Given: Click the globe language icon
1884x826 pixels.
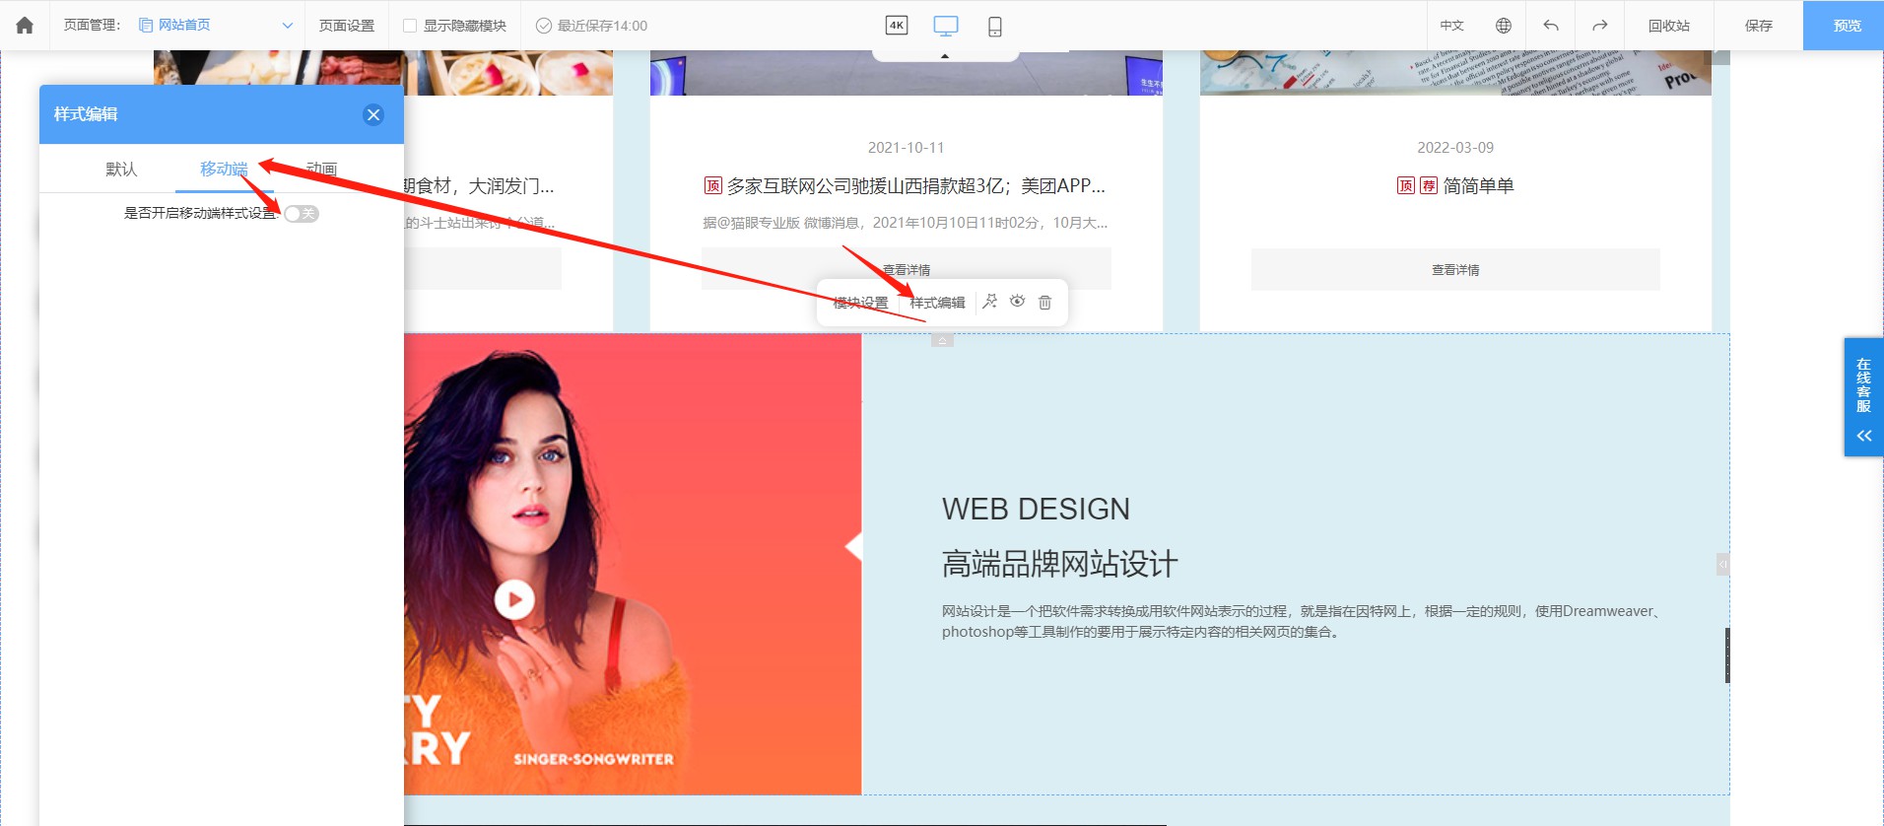Looking at the screenshot, I should pos(1503,26).
